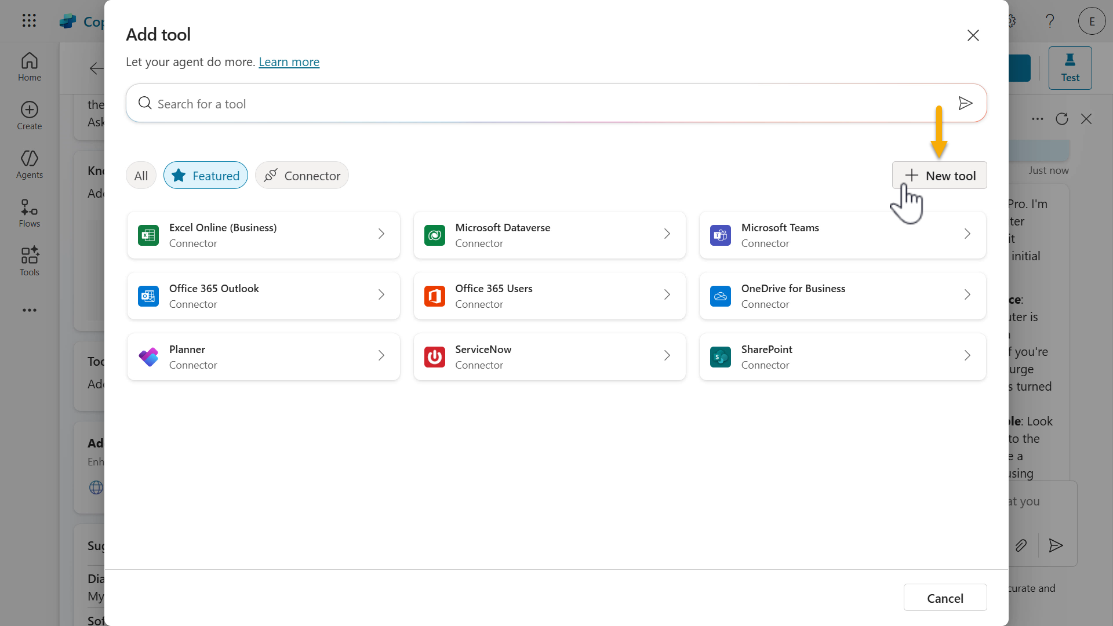Select the All filter tab
This screenshot has height=626, width=1113.
(141, 175)
